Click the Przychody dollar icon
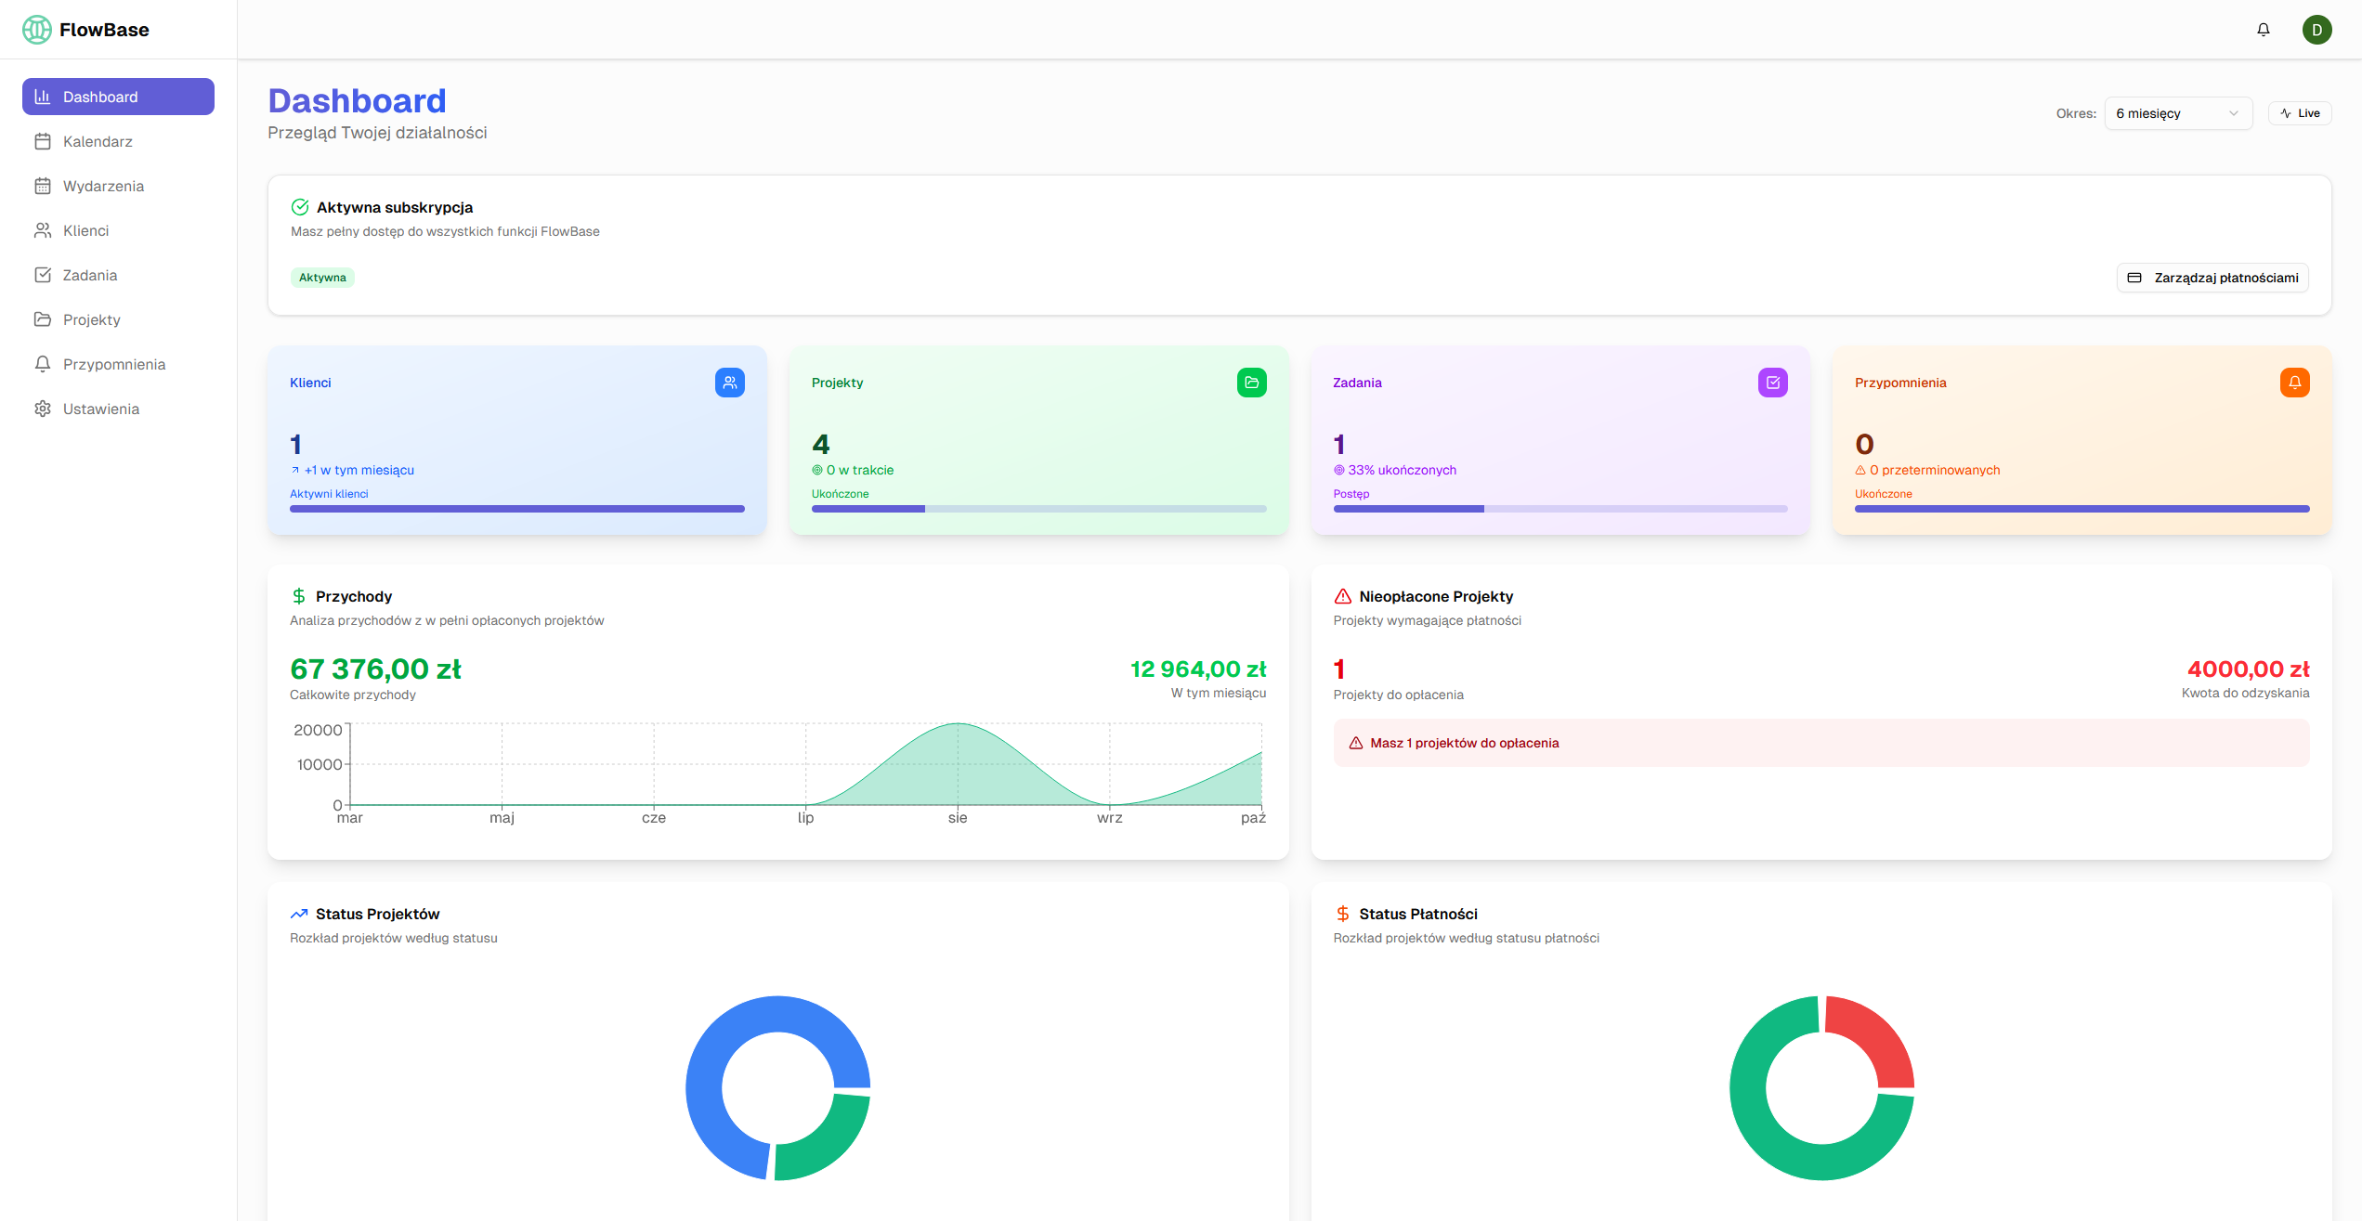Viewport: 2362px width, 1221px height. [x=299, y=595]
